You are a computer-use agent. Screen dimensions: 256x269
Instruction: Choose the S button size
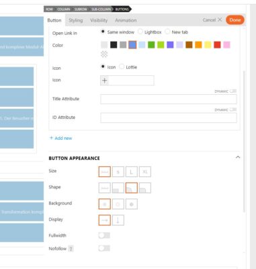click(x=118, y=171)
